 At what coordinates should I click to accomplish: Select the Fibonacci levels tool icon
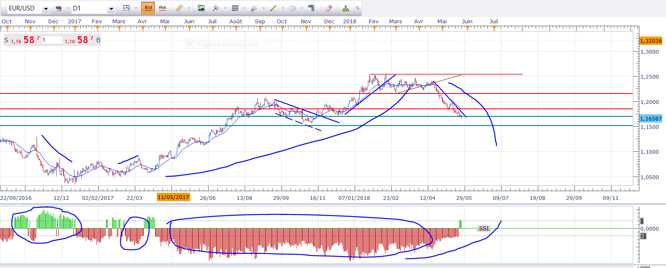pyautogui.click(x=235, y=8)
